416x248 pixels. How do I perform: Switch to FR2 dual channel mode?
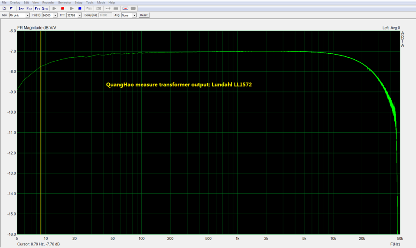pyautogui.click(x=29, y=9)
